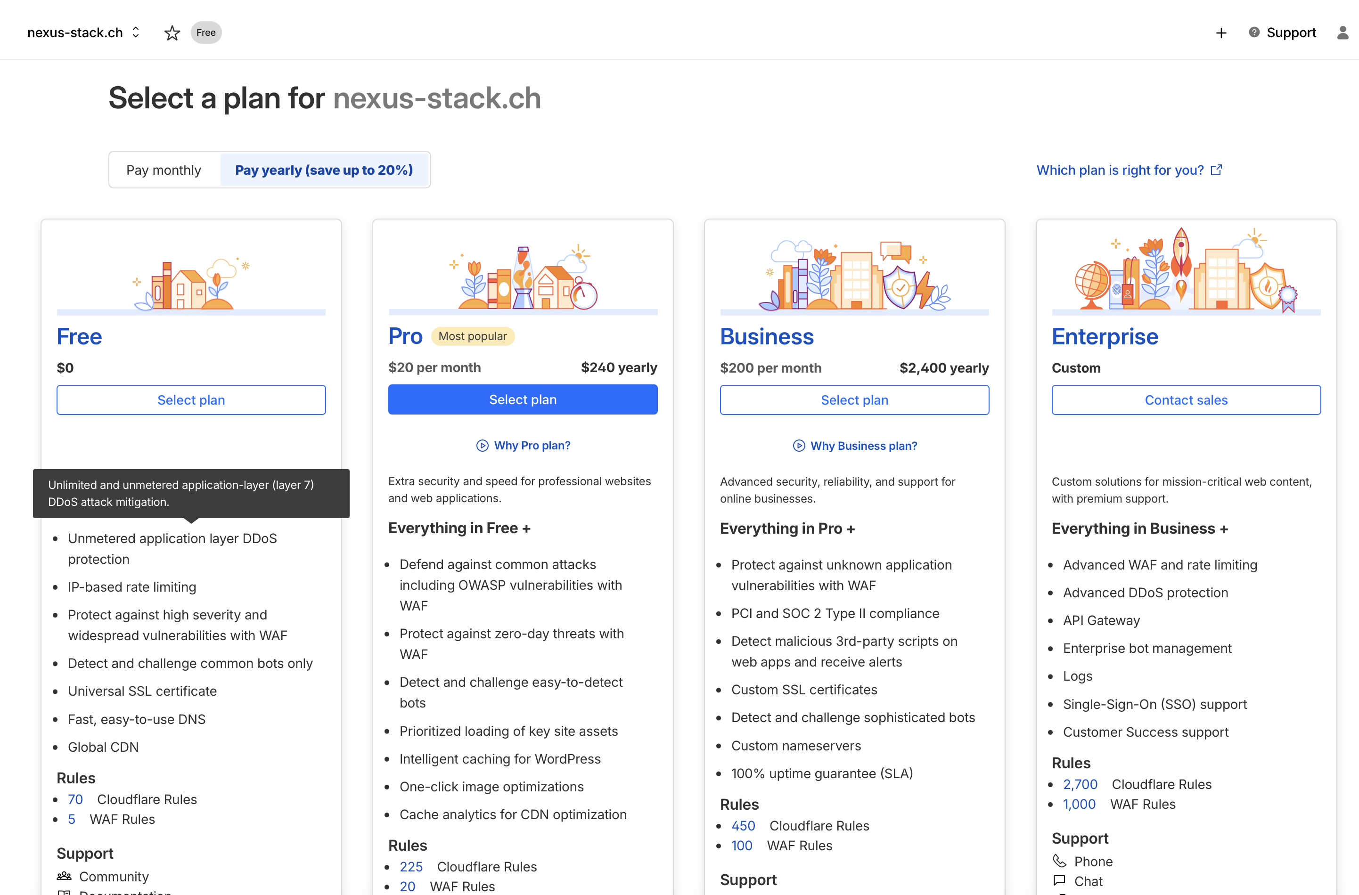Click external link icon after plan guide
This screenshot has height=895, width=1359.
click(1216, 170)
